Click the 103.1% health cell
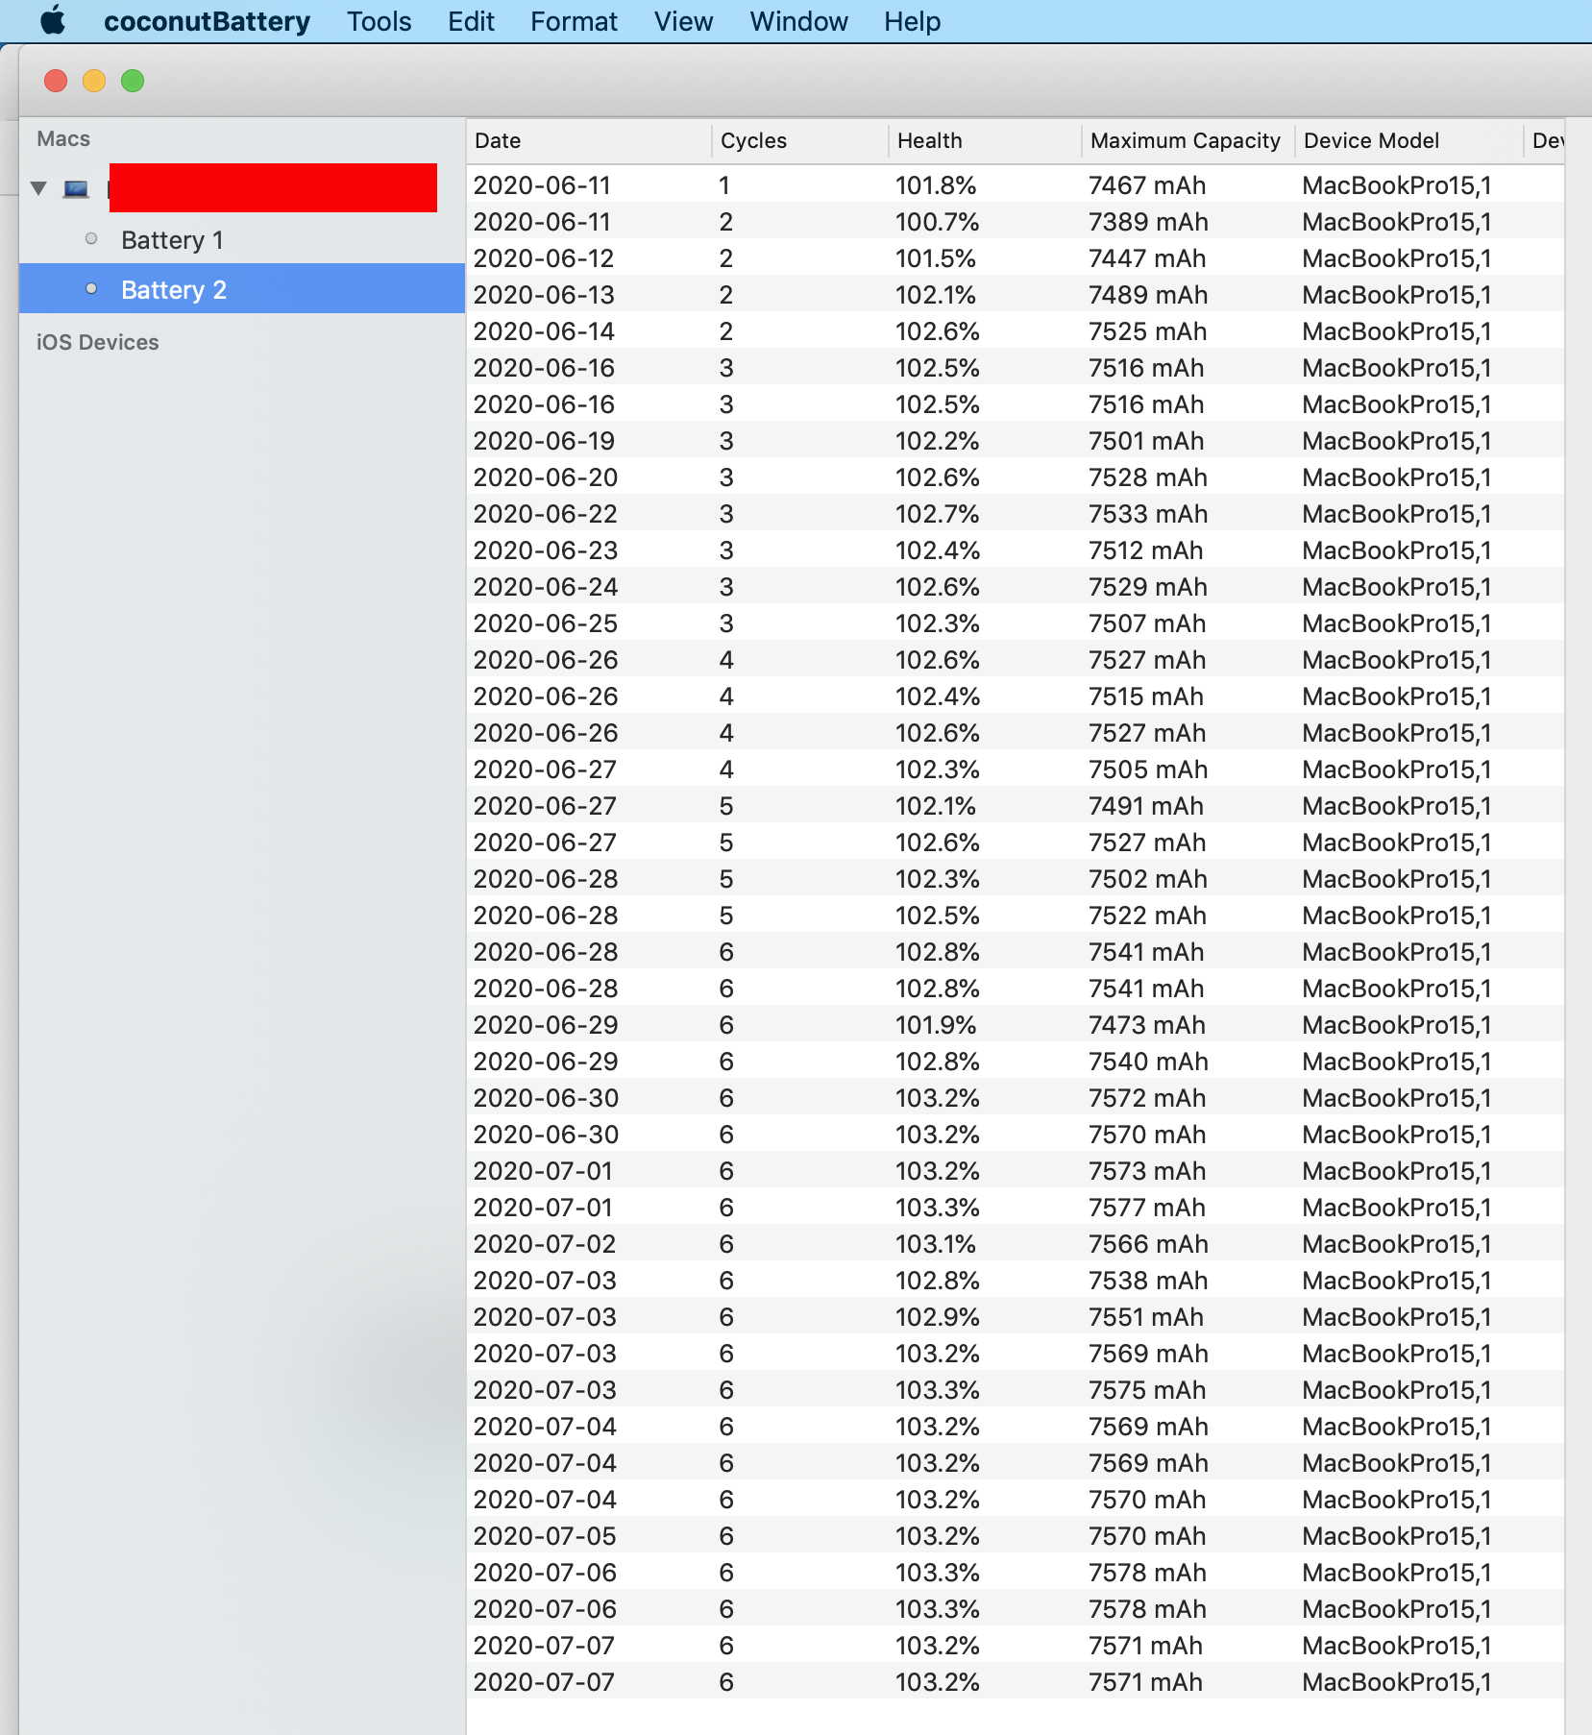 [936, 1244]
